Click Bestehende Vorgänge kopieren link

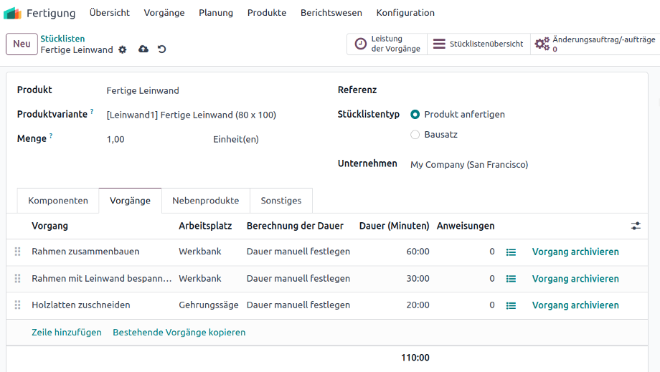tap(179, 332)
